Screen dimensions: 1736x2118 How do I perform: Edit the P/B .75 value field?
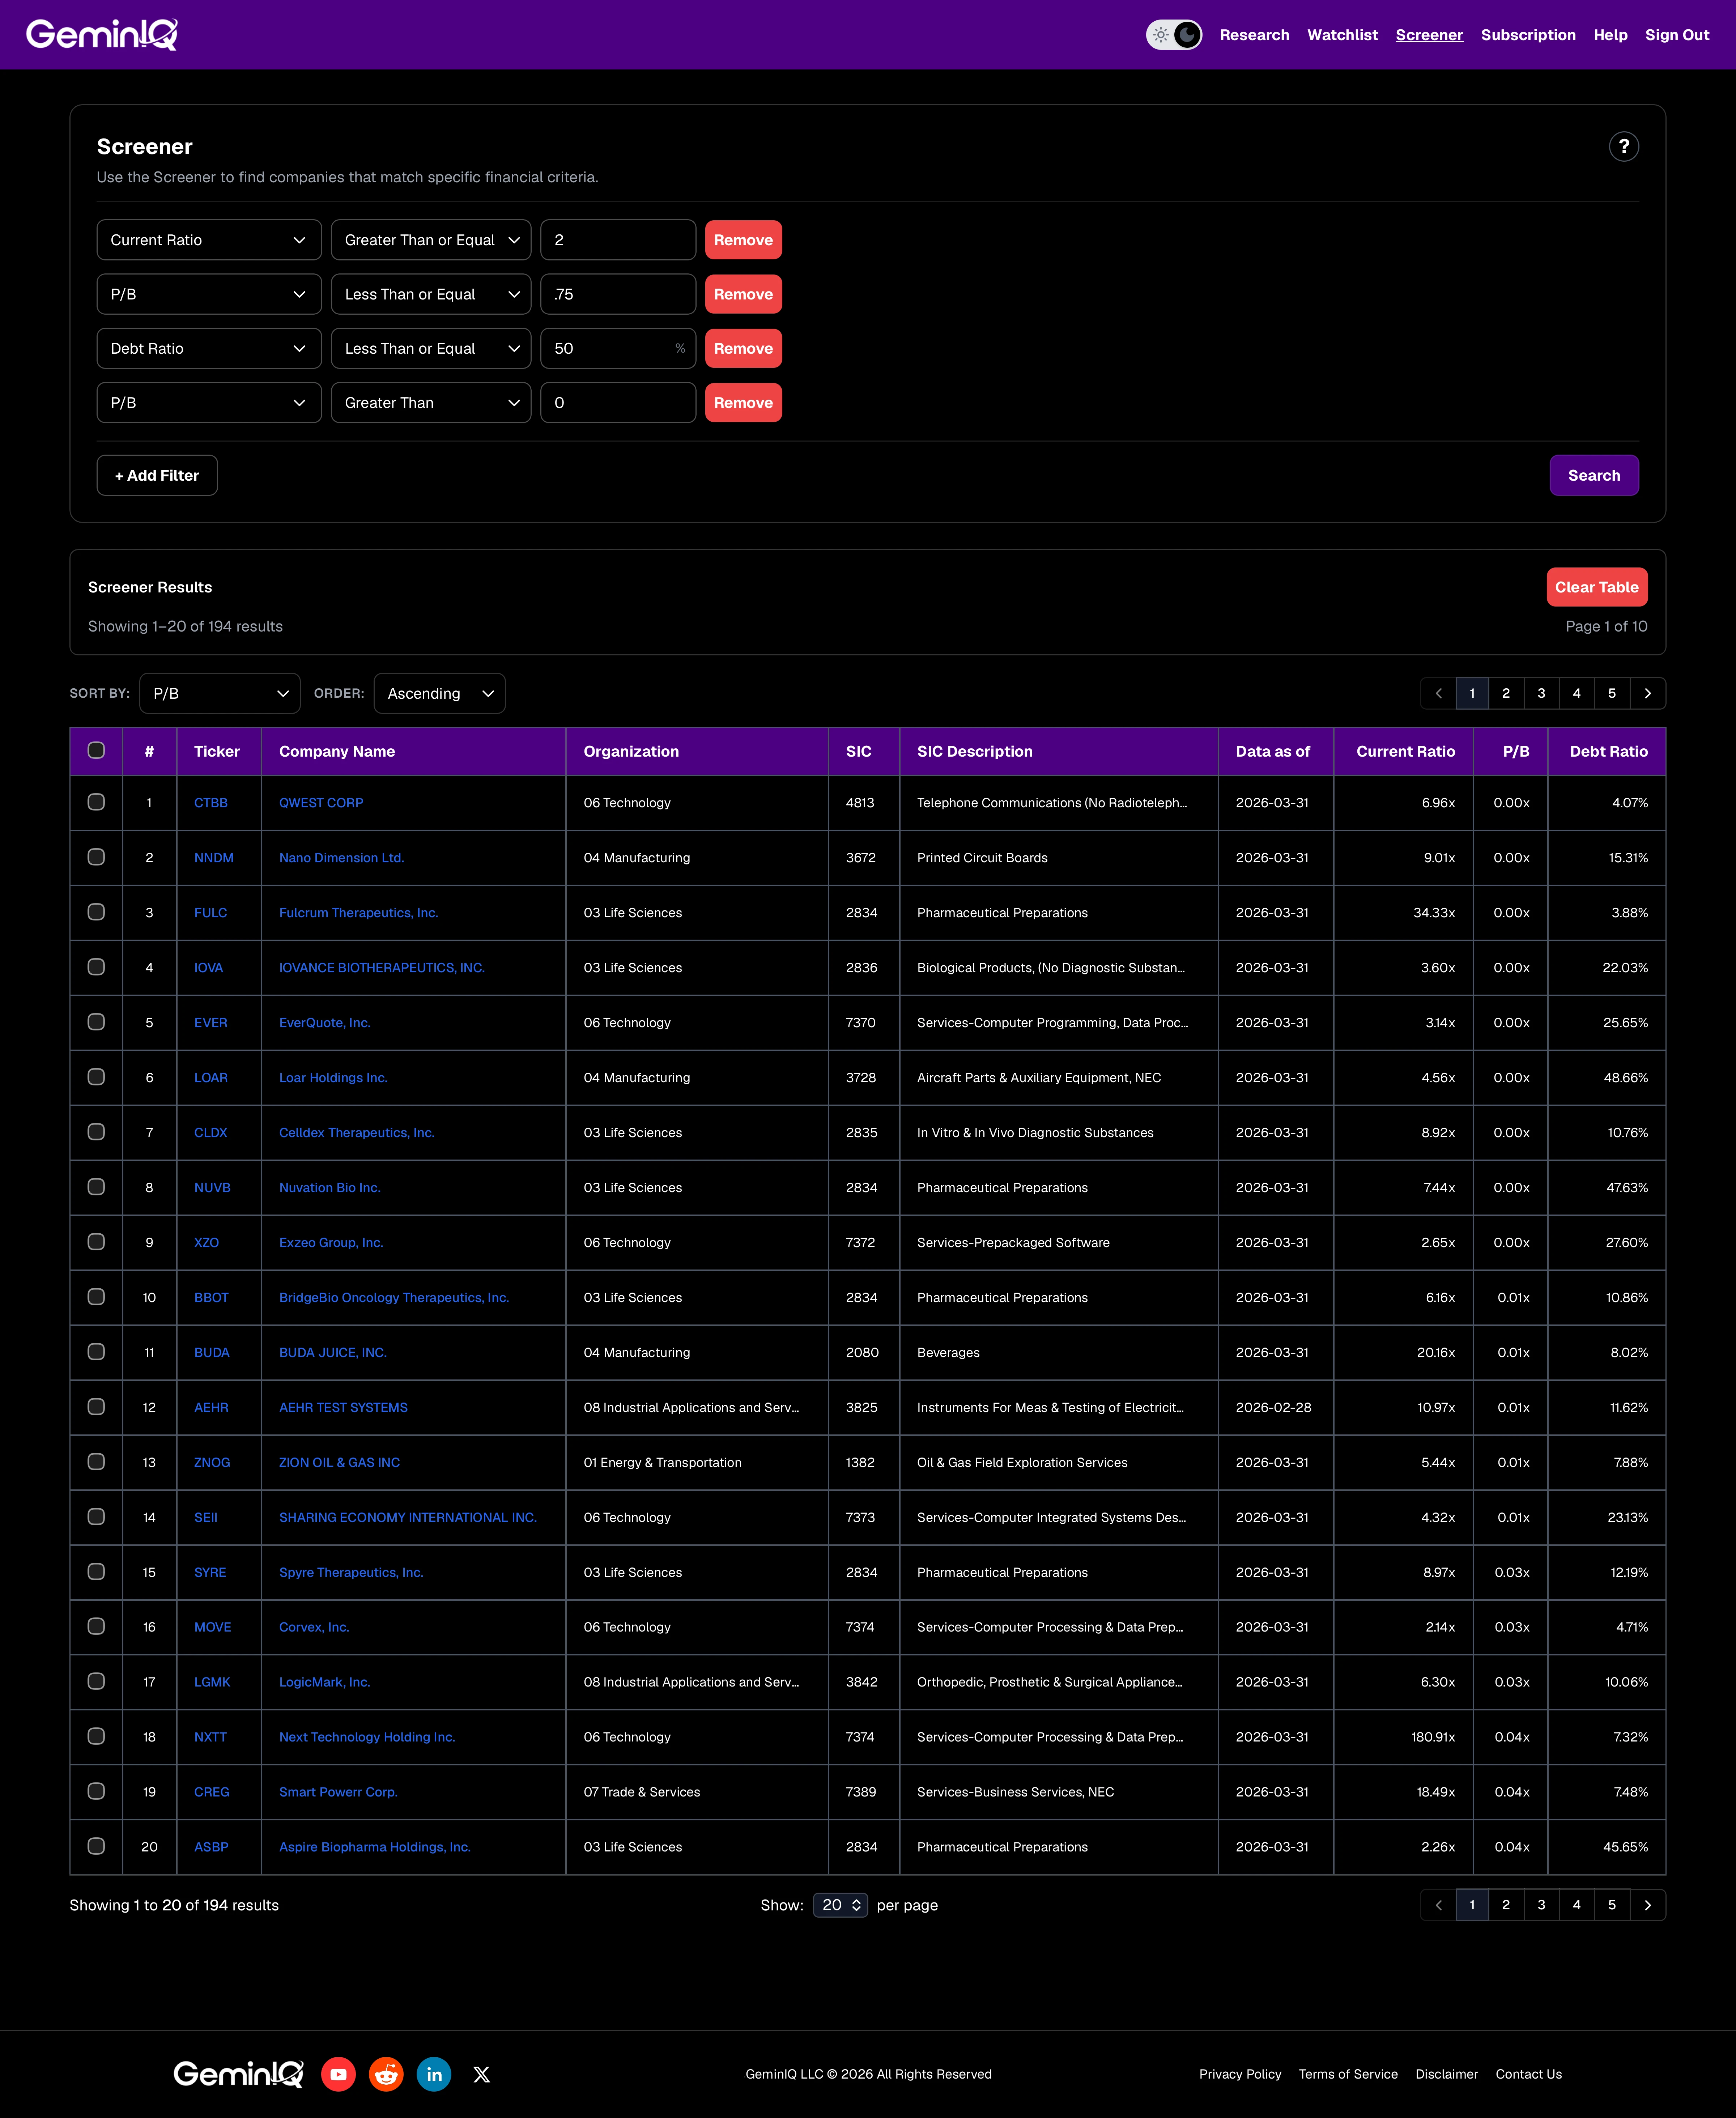618,294
